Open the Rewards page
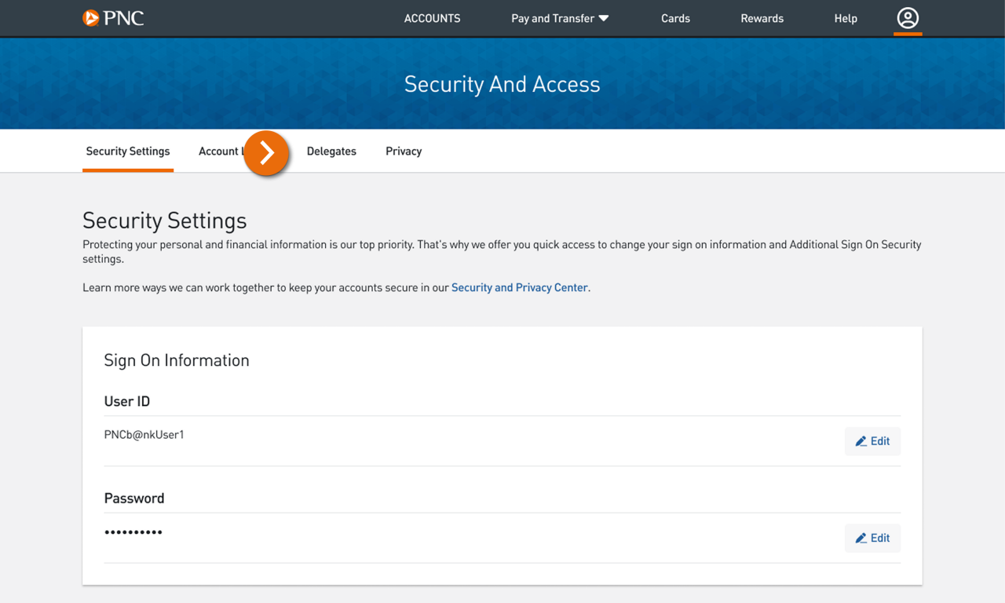 click(762, 18)
